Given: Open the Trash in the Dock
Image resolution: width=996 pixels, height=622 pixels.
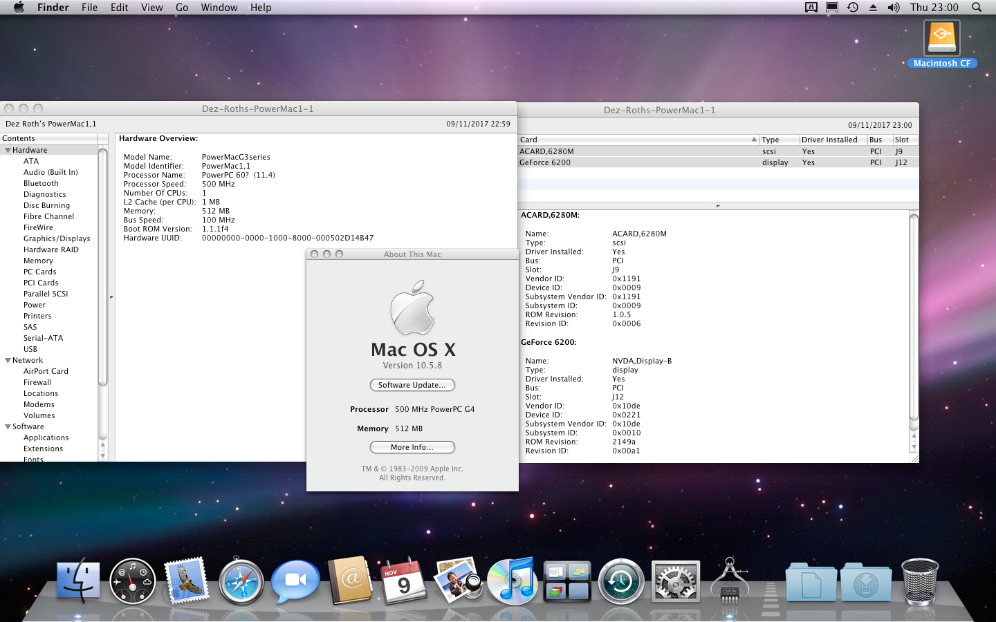Looking at the screenshot, I should tap(920, 582).
